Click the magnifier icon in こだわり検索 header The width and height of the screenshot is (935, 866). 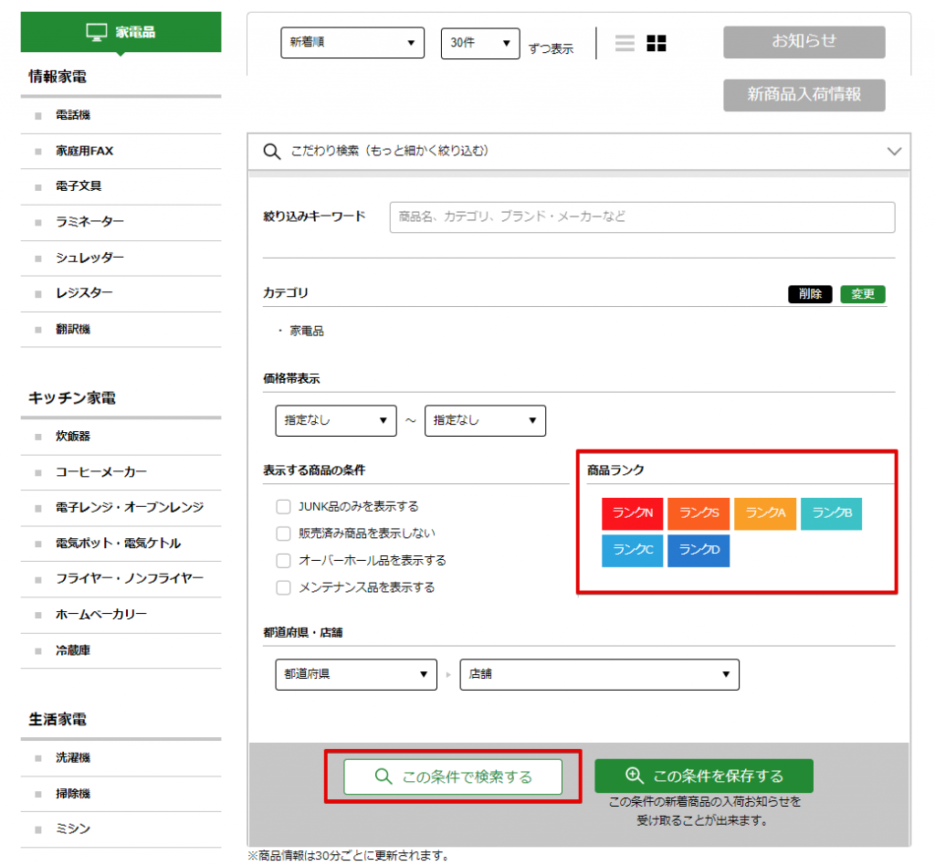271,151
